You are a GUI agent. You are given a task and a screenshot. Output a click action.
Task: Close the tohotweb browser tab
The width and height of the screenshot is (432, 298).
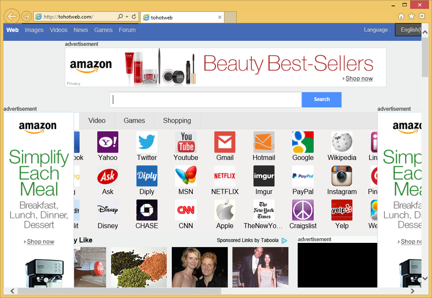(220, 17)
